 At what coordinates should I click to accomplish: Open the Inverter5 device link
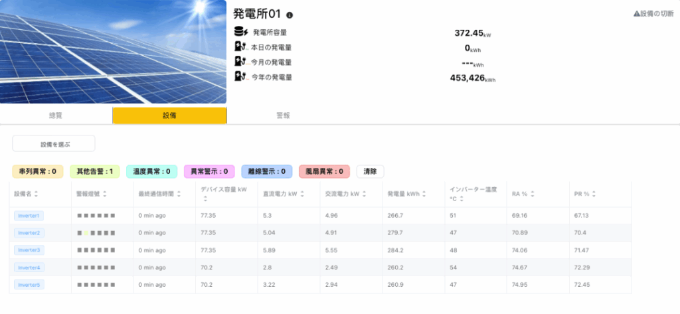coord(29,285)
